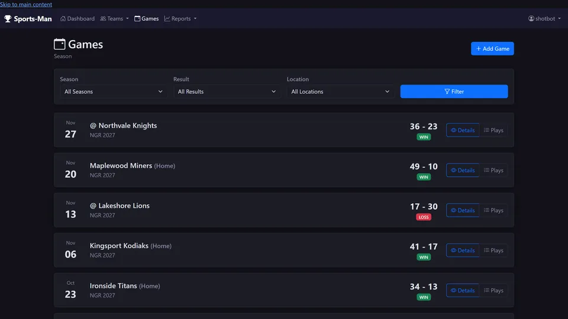Expand the All Results dropdown
Image resolution: width=568 pixels, height=319 pixels.
click(227, 92)
